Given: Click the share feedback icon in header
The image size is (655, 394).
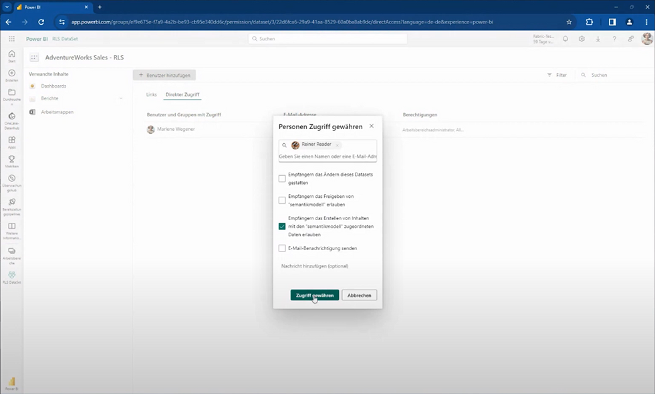Looking at the screenshot, I should [631, 39].
